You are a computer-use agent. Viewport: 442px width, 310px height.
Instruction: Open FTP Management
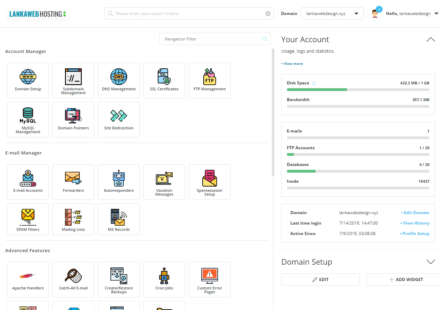click(x=210, y=81)
